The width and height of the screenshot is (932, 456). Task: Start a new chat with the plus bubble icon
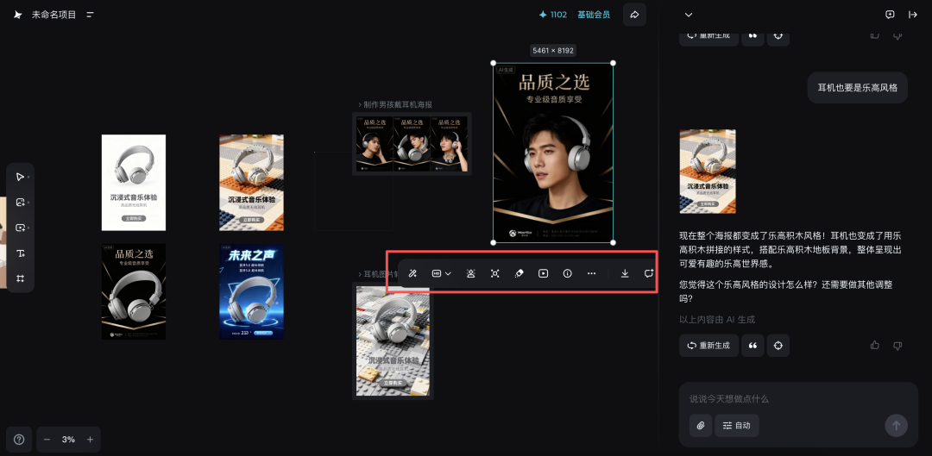click(890, 15)
